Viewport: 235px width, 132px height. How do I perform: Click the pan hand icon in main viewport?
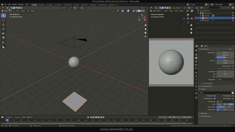145,29
